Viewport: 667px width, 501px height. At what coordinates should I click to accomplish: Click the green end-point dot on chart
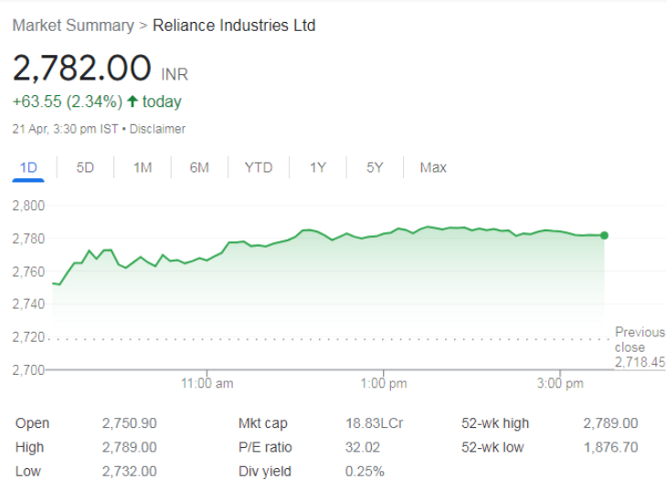click(604, 235)
